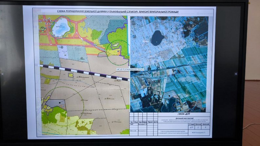The height and width of the screenshot is (146, 260).
Task: Click the dark lake on the satellite map
Action: pyautogui.click(x=157, y=35)
